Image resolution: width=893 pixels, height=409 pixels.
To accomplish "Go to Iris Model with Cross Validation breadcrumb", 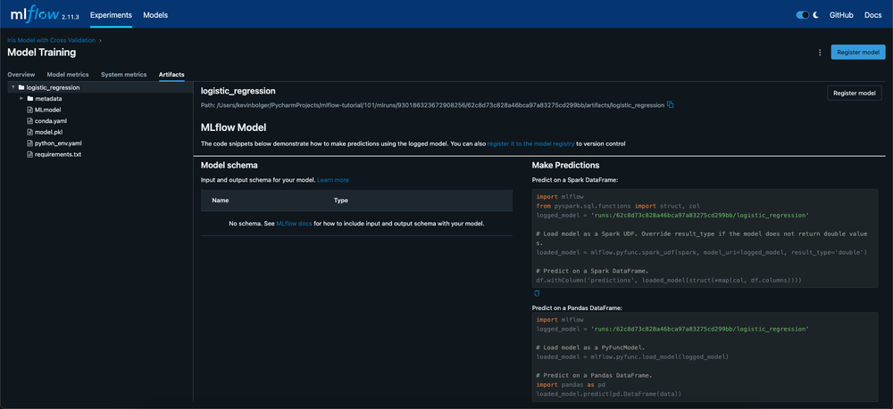I will [x=51, y=40].
